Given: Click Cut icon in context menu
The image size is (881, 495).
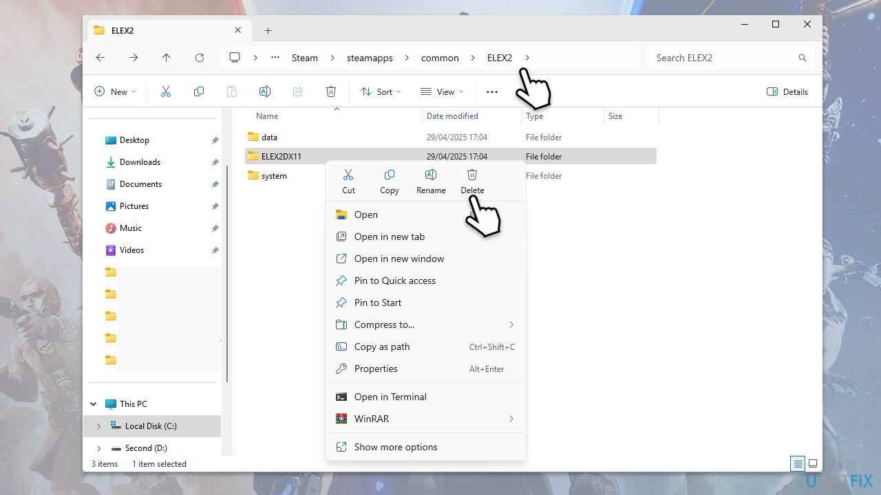Looking at the screenshot, I should 348,176.
